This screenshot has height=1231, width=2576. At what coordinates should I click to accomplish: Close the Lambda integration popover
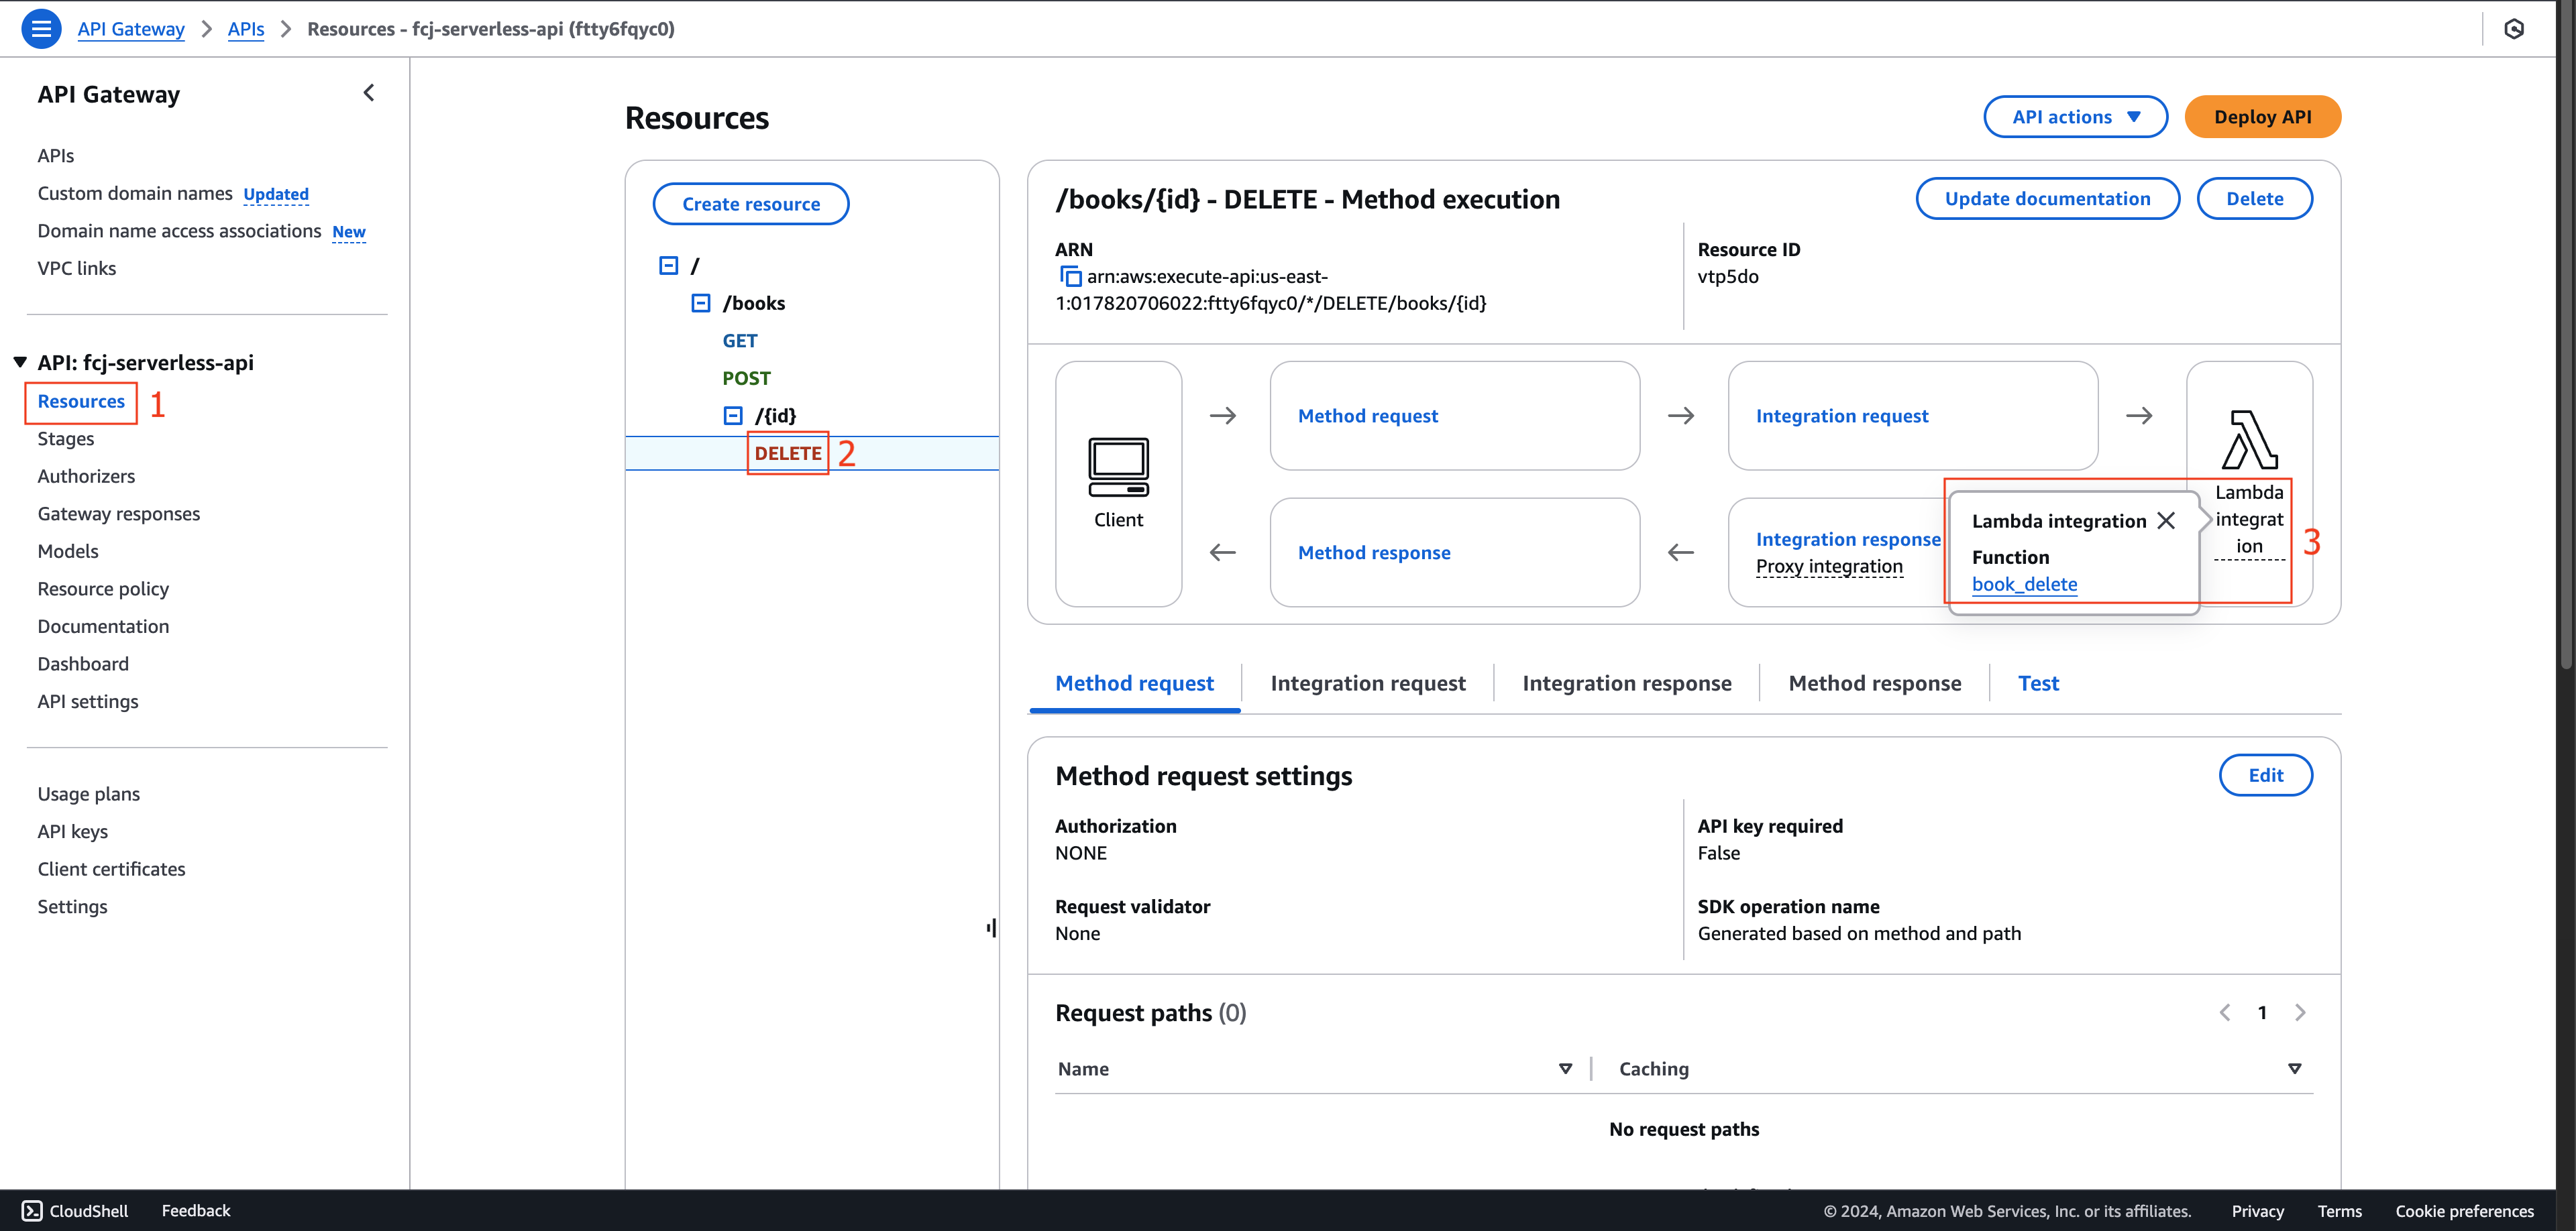point(2166,520)
